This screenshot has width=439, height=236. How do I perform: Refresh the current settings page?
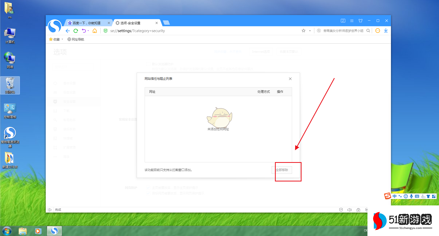pyautogui.click(x=76, y=31)
